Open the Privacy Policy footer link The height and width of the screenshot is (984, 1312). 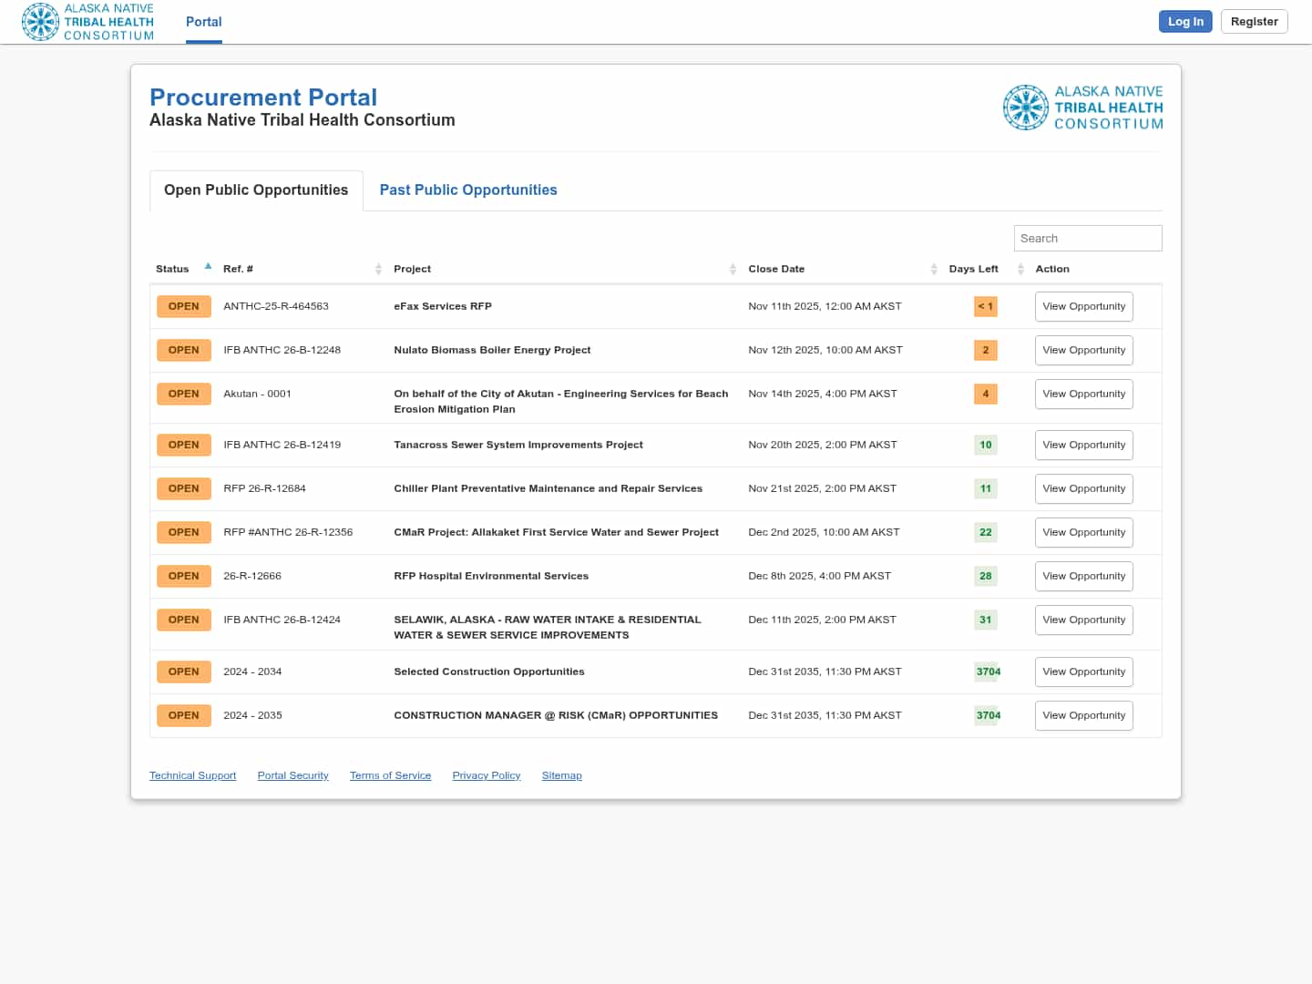(486, 775)
